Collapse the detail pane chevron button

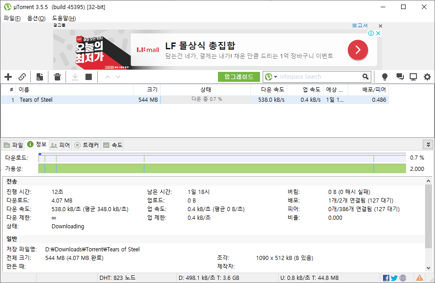[428, 145]
